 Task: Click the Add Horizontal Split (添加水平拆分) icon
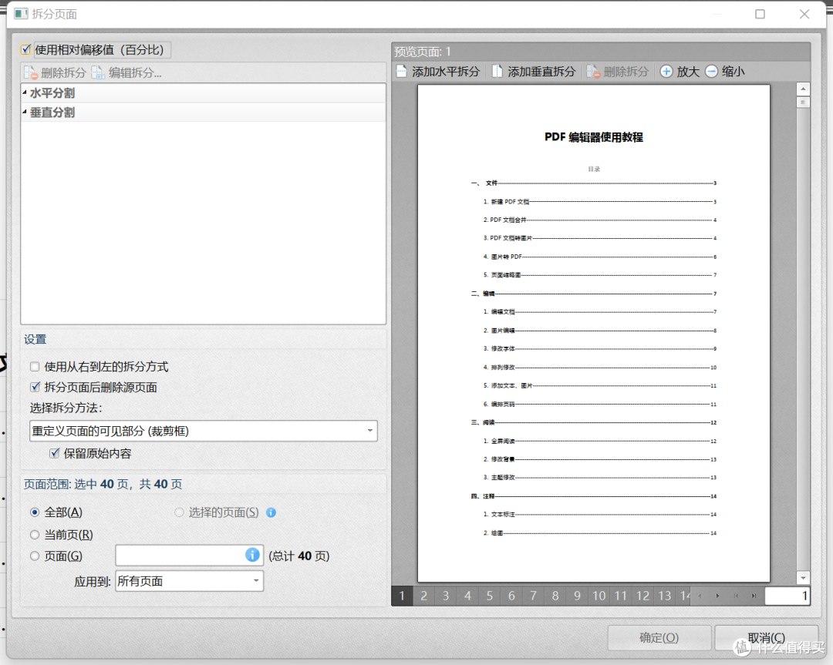coord(402,71)
